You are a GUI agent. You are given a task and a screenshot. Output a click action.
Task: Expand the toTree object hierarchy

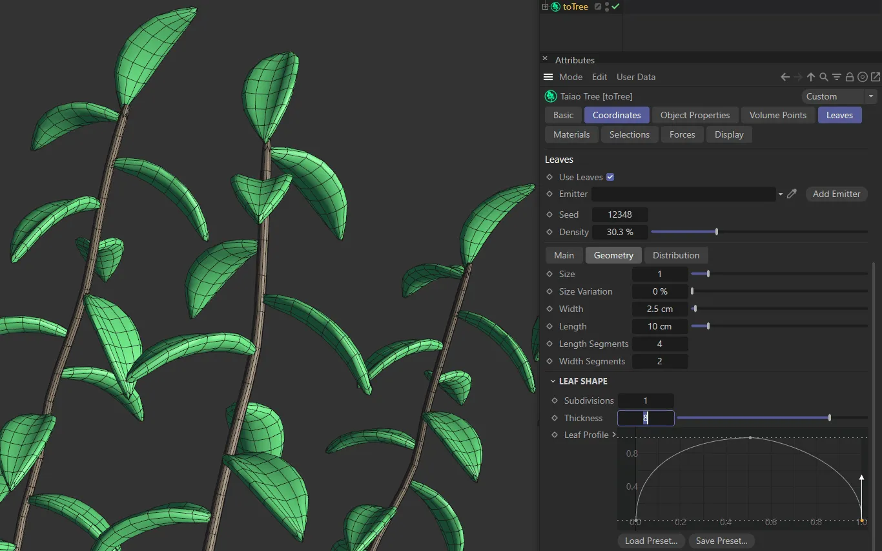[545, 6]
